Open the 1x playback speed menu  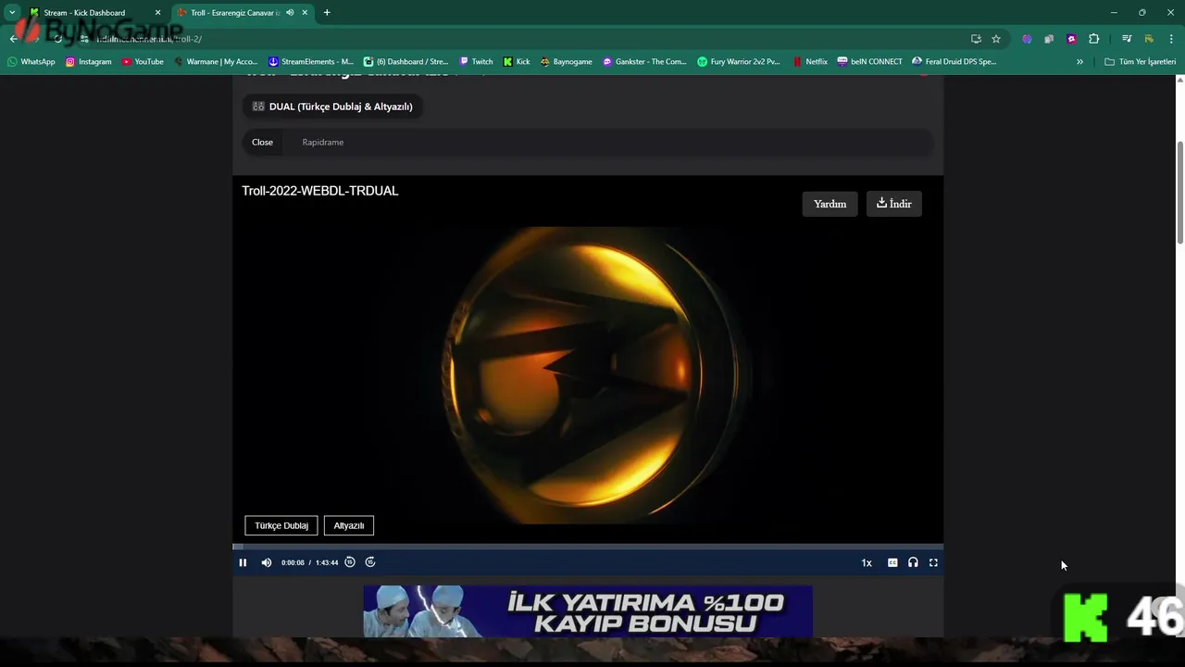[x=867, y=562]
